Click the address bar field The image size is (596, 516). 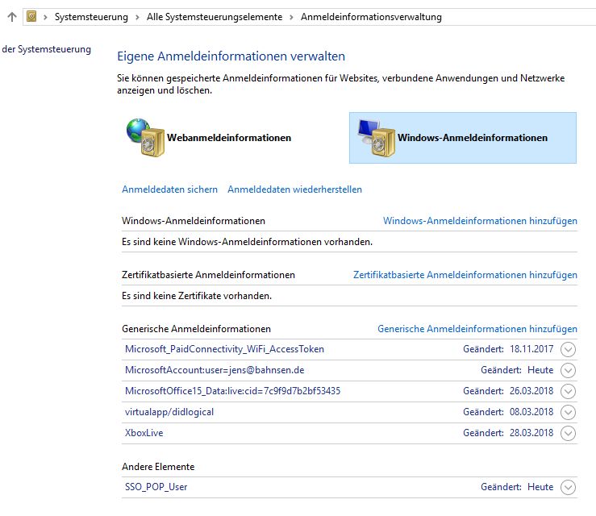pyautogui.click(x=309, y=17)
